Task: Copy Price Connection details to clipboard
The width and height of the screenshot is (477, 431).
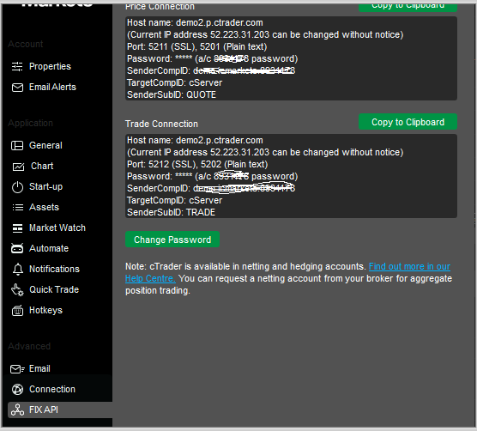Action: point(408,8)
